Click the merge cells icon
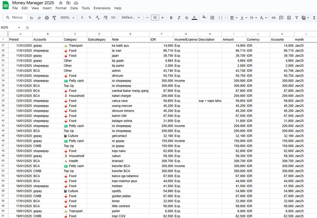The image size is (317, 218). 220,18
